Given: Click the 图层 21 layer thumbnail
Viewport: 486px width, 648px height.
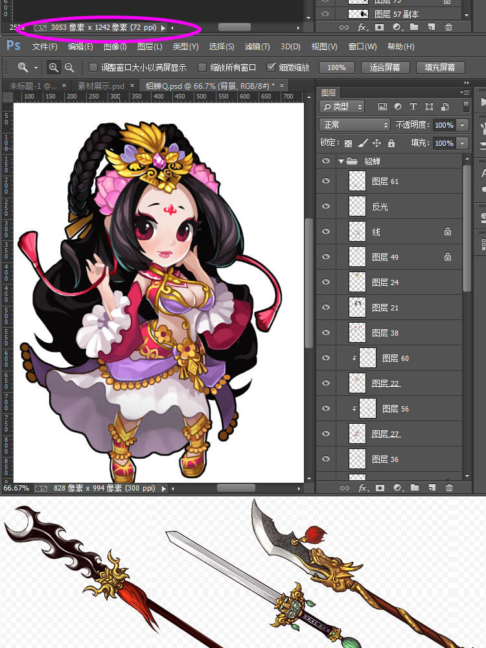Looking at the screenshot, I should [x=357, y=307].
